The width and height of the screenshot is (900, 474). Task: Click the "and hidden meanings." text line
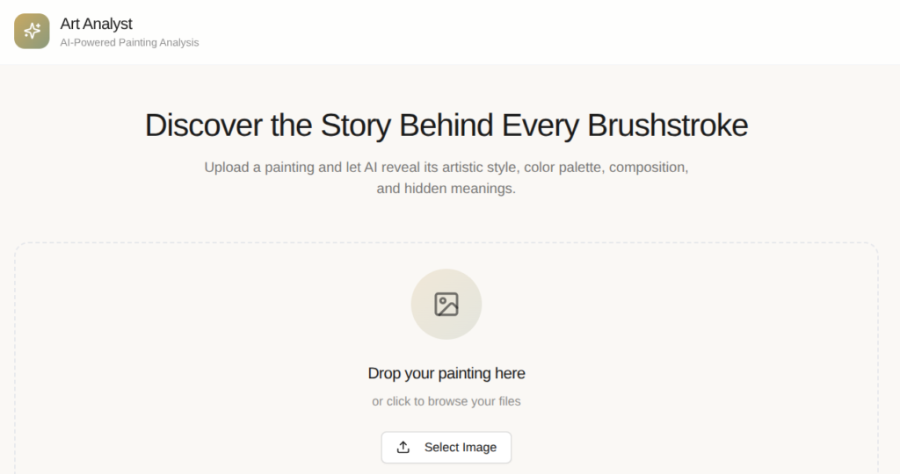tap(446, 189)
